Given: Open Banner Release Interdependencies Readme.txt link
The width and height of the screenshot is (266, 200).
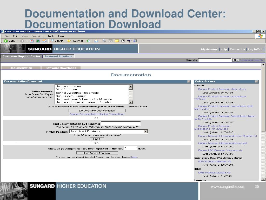Looking at the screenshot, I should pyautogui.click(x=228, y=136).
